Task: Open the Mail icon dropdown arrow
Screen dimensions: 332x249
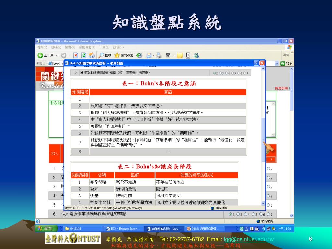Action: [x=153, y=56]
